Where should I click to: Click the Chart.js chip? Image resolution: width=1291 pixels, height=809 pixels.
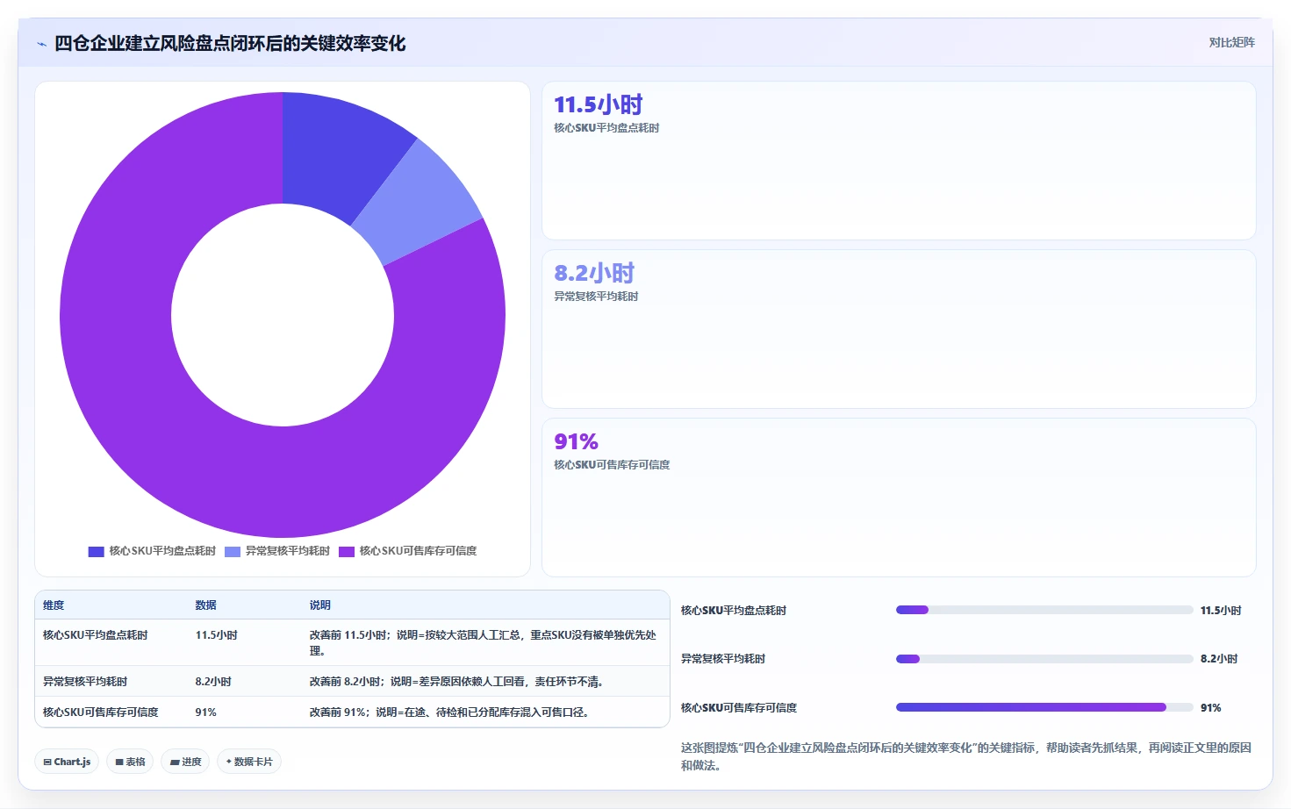(67, 762)
